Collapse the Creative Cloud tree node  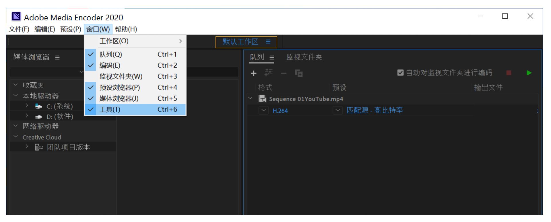pyautogui.click(x=16, y=137)
